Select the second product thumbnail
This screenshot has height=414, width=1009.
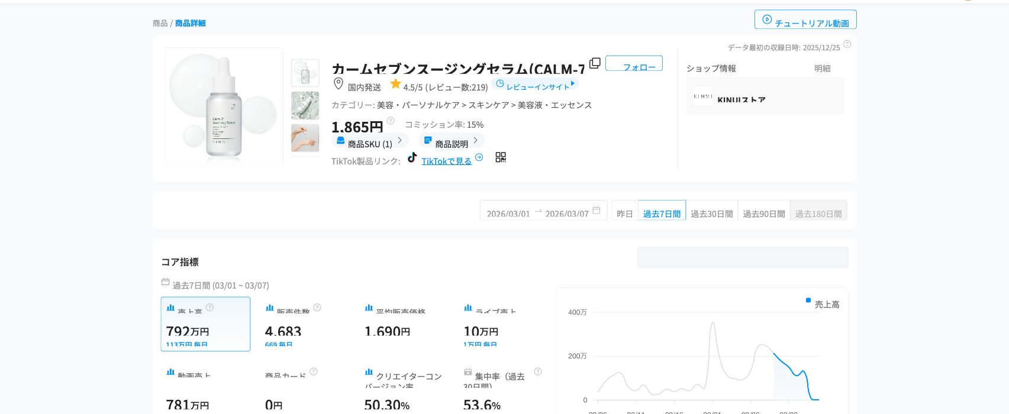click(305, 106)
